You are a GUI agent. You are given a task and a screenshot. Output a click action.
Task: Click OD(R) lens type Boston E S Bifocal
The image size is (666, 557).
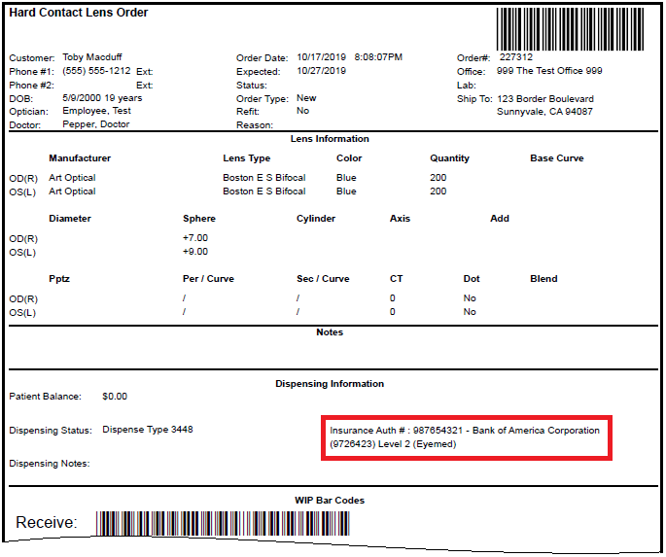(x=264, y=178)
